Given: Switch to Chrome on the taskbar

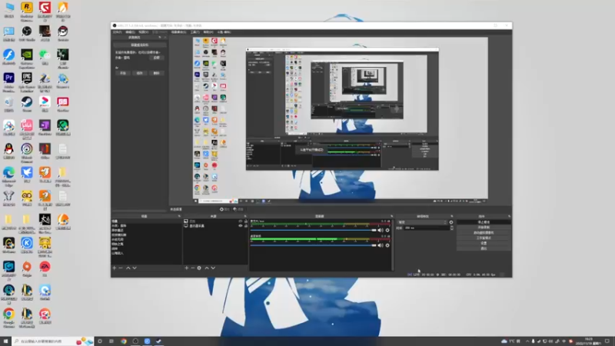Looking at the screenshot, I should pyautogui.click(x=124, y=341).
